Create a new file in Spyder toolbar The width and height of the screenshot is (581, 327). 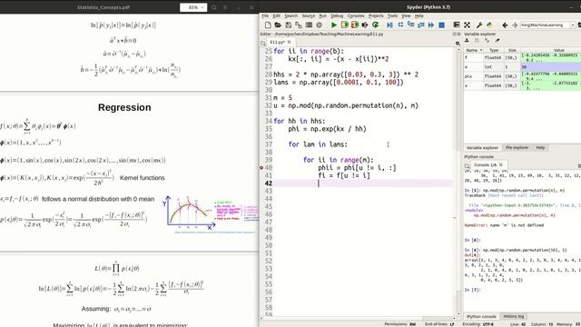pyautogui.click(x=268, y=25)
